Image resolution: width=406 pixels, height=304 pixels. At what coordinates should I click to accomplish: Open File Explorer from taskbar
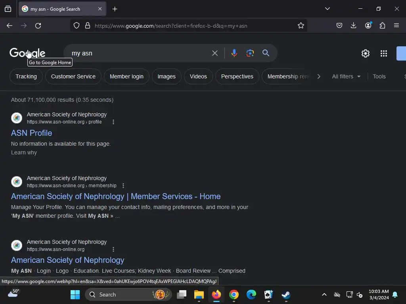199,294
